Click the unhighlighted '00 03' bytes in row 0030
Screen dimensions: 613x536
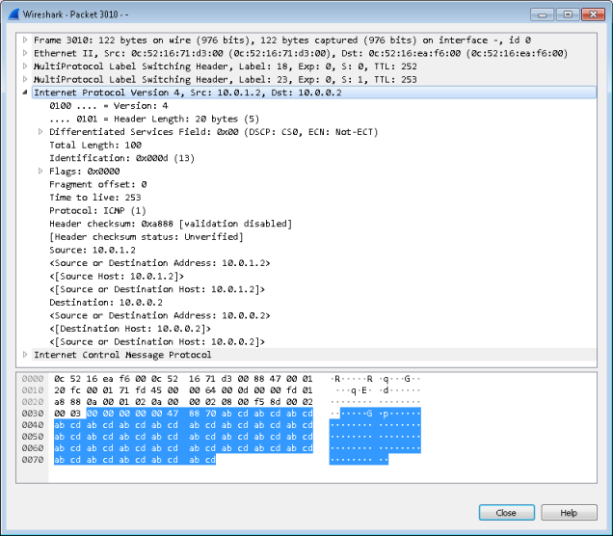coord(67,414)
